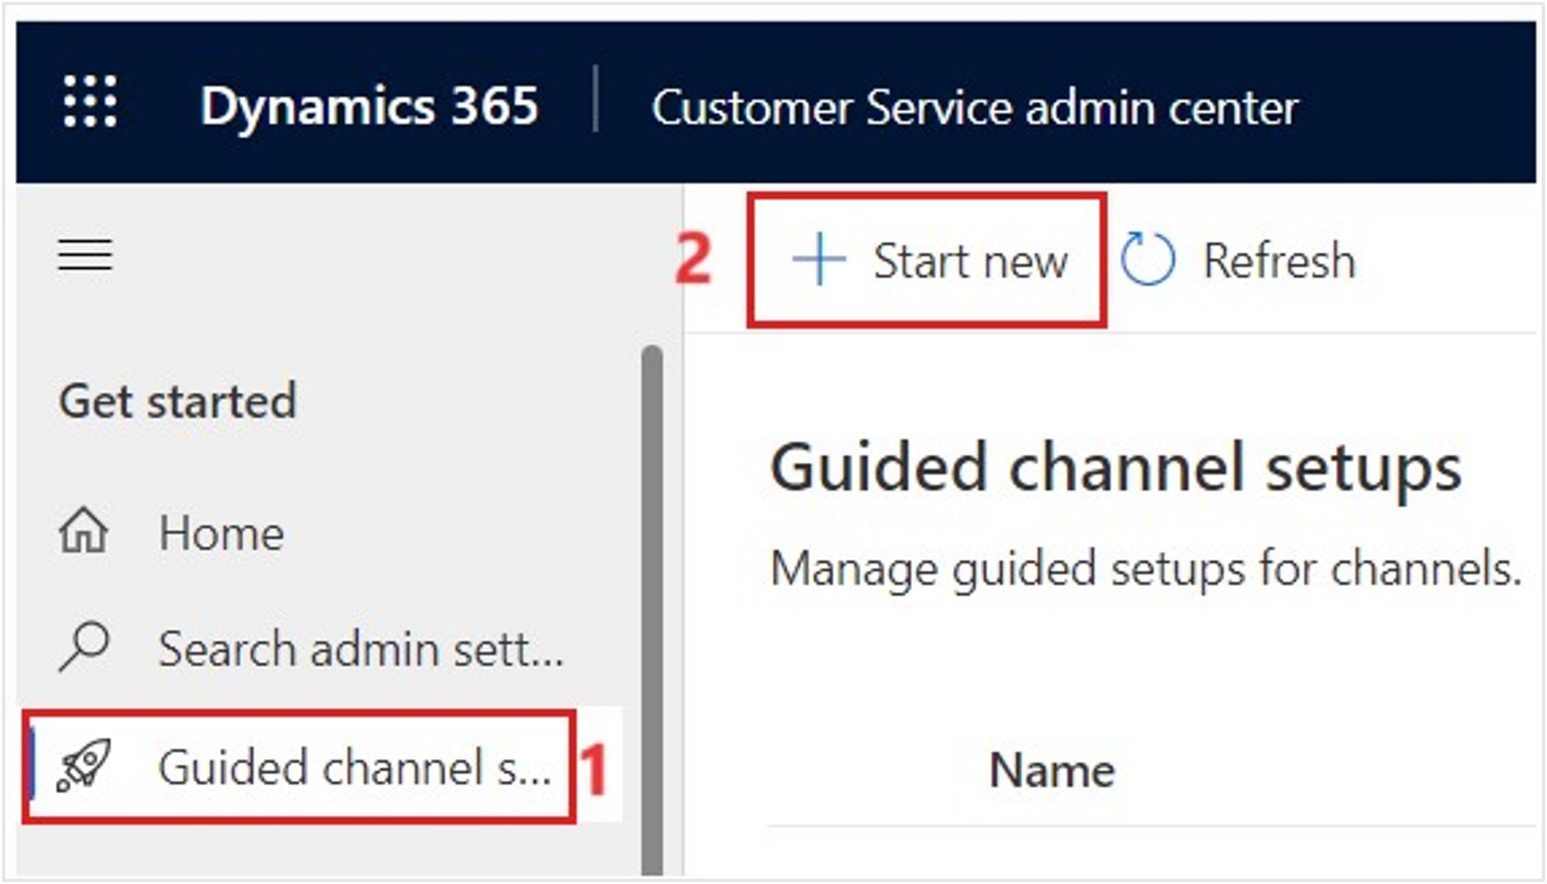Click the rocket Guided channel icon
The image size is (1547, 884).
click(84, 766)
